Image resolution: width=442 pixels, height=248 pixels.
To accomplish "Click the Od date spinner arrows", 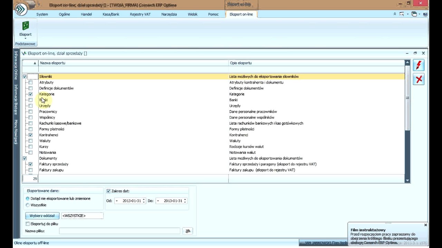I will click(144, 201).
